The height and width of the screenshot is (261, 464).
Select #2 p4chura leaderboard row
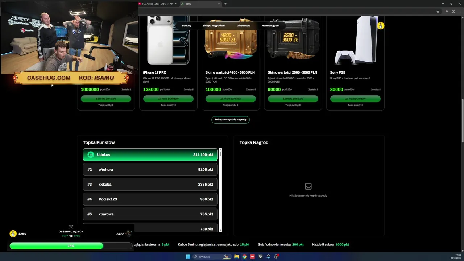[x=150, y=169]
